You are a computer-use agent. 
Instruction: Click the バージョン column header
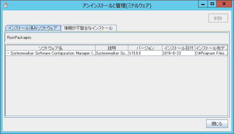[145, 48]
